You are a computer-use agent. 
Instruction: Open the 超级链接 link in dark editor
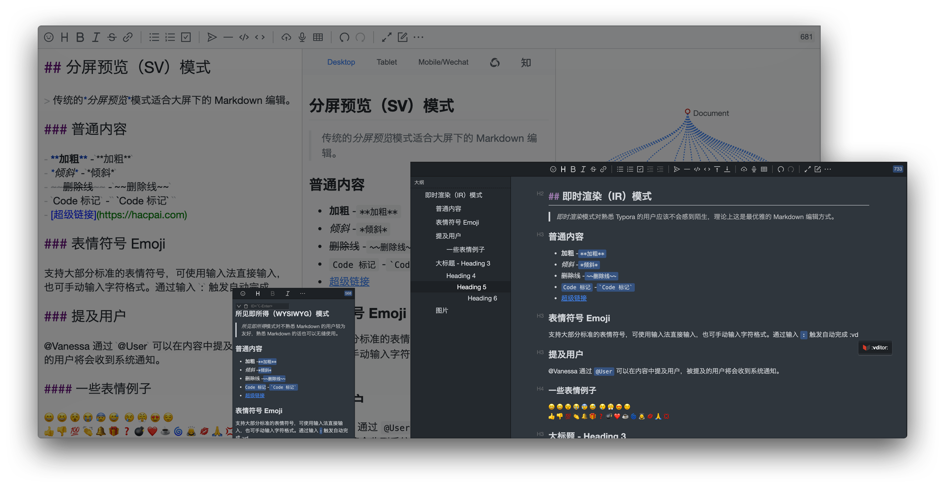(x=573, y=298)
